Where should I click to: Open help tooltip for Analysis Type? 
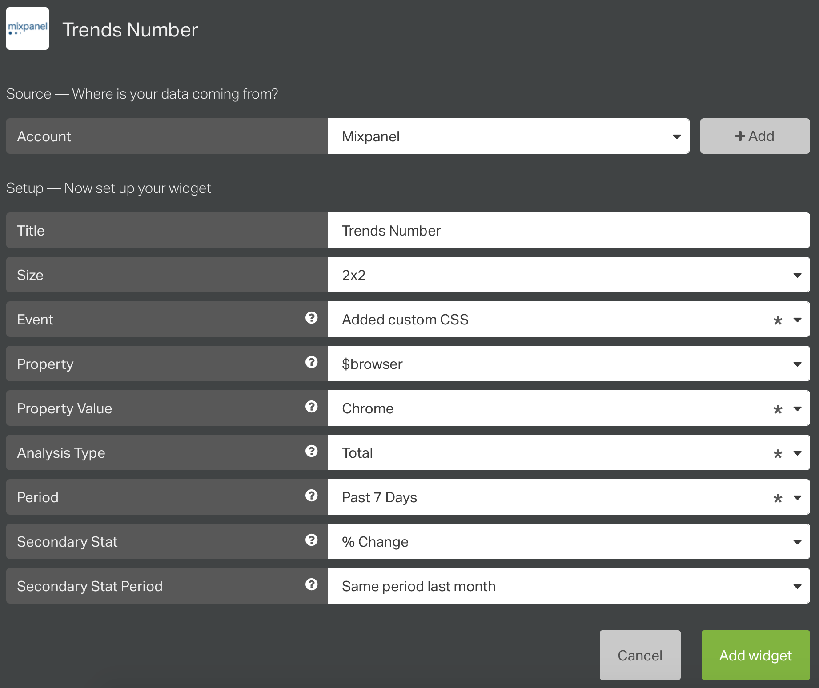[x=311, y=451]
